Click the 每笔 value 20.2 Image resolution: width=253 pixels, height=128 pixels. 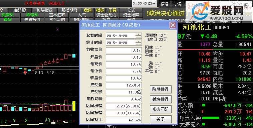[x=247, y=73]
